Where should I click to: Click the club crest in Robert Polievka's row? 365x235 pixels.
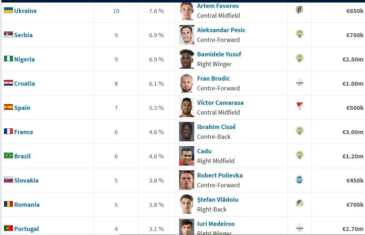coord(299,179)
